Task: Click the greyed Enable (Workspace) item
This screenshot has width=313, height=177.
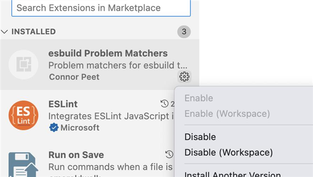Action: (x=227, y=114)
